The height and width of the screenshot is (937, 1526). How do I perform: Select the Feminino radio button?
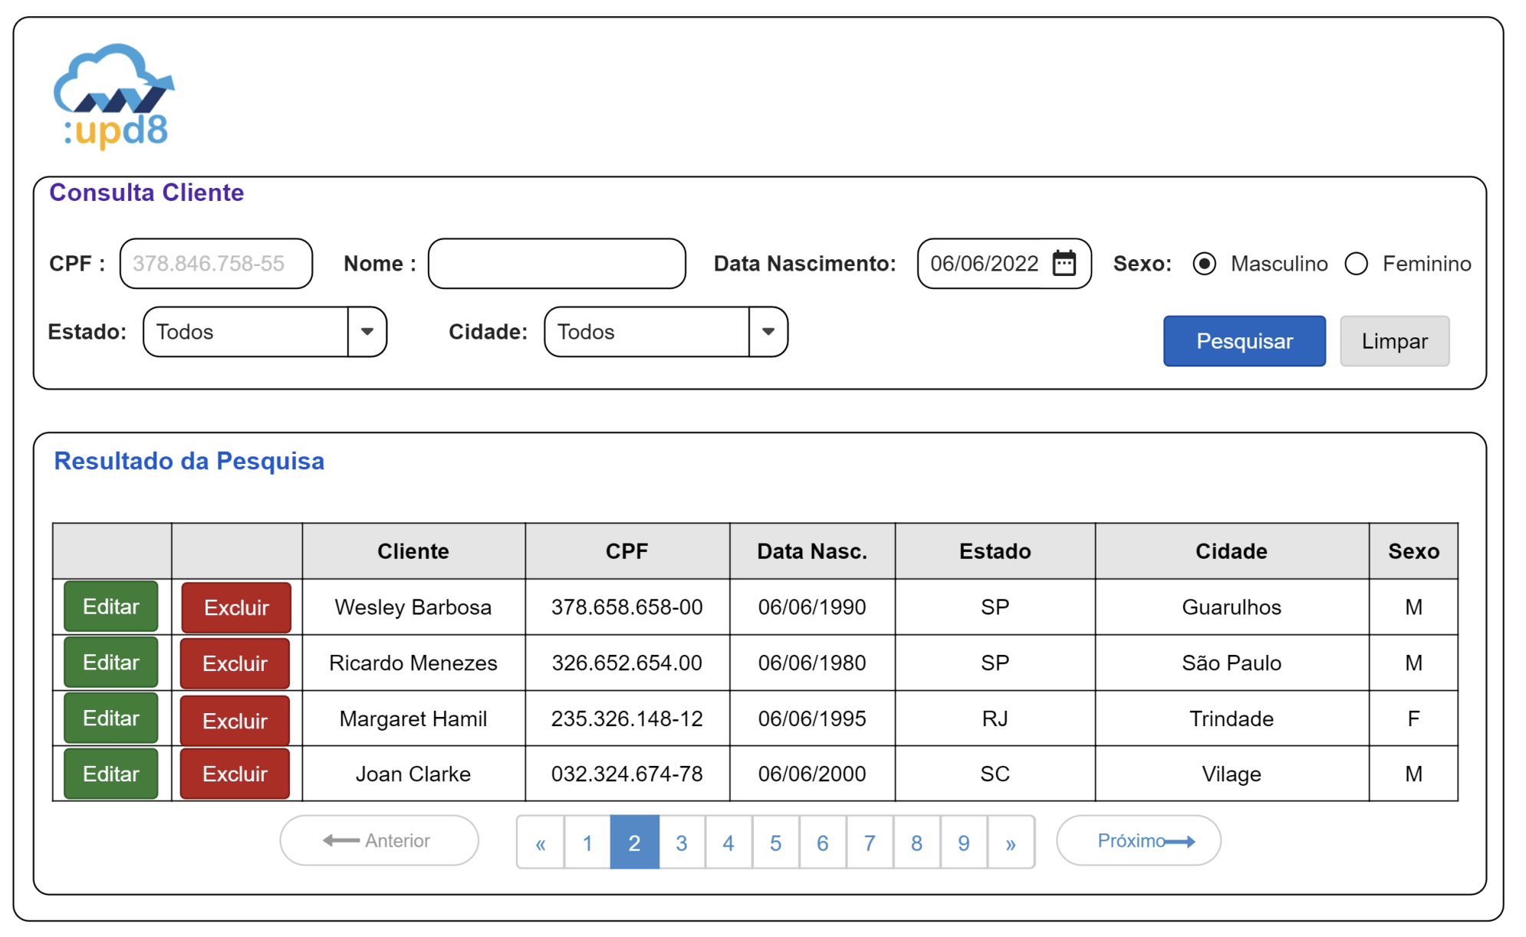pos(1356,264)
